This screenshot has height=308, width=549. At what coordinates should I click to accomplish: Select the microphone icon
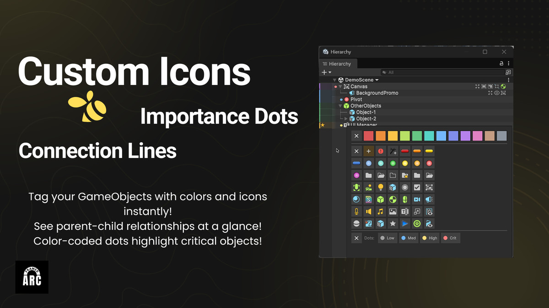(x=356, y=211)
